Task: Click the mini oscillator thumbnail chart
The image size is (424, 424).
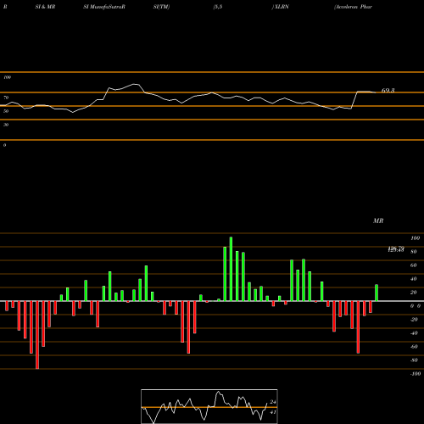Action: 209,406
